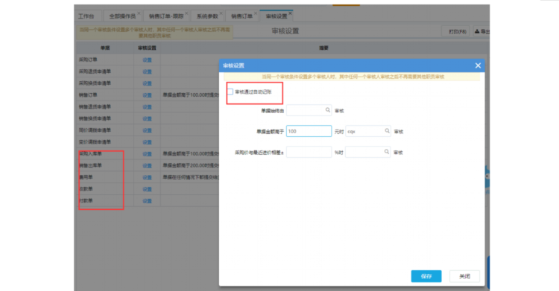The image size is (559, 291).
Task: Select the 采购退货申请单 row name
Action: (95, 71)
